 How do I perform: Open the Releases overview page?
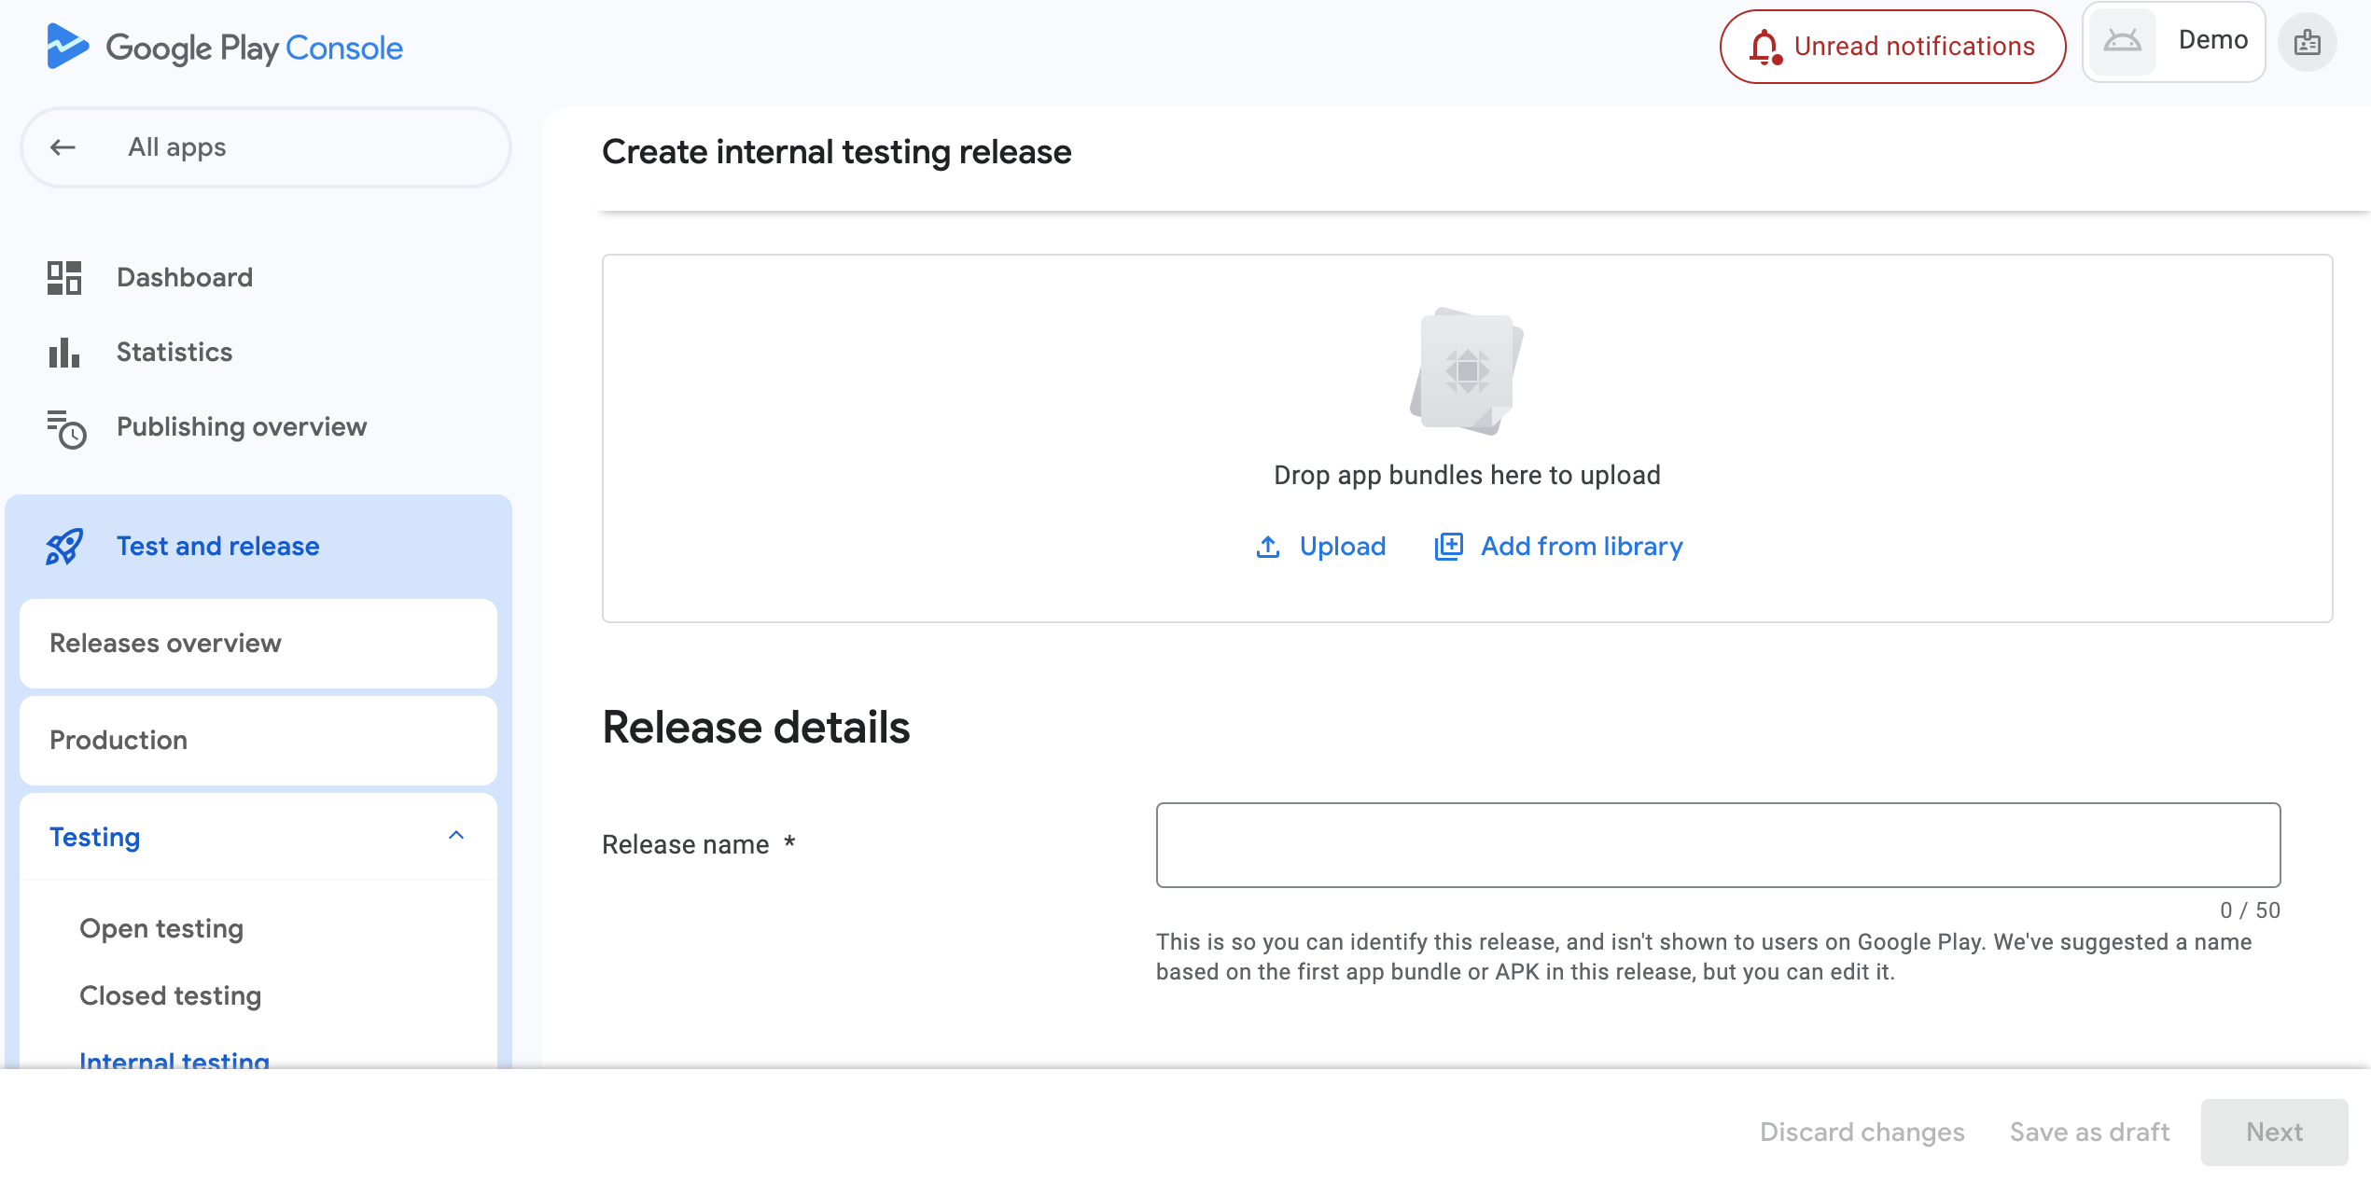pyautogui.click(x=165, y=643)
